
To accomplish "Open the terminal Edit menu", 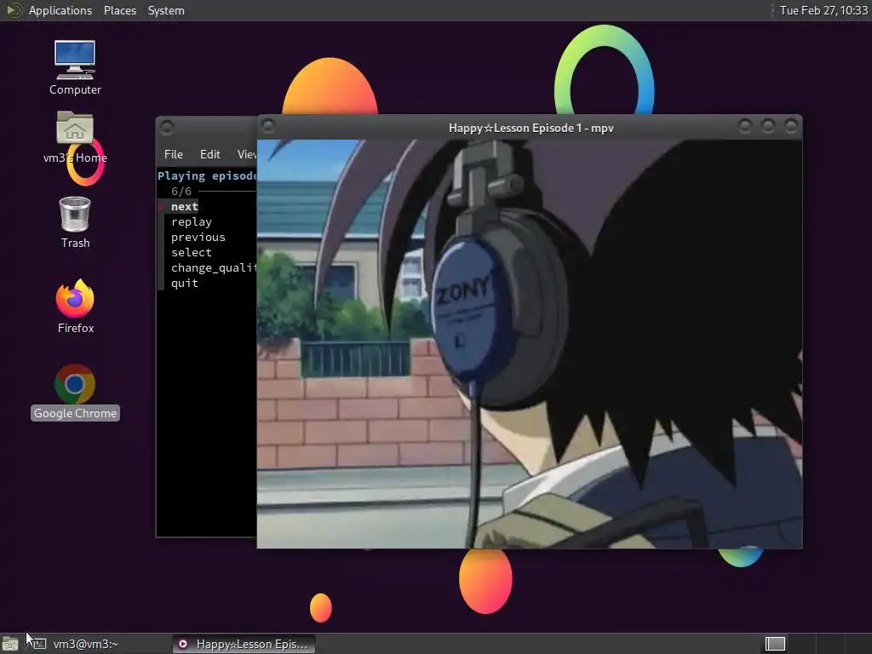I will click(x=209, y=154).
